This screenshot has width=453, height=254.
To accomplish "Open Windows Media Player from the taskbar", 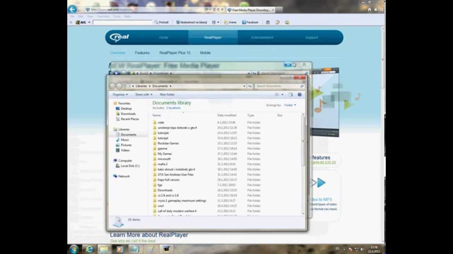I will pyautogui.click(x=119, y=249).
